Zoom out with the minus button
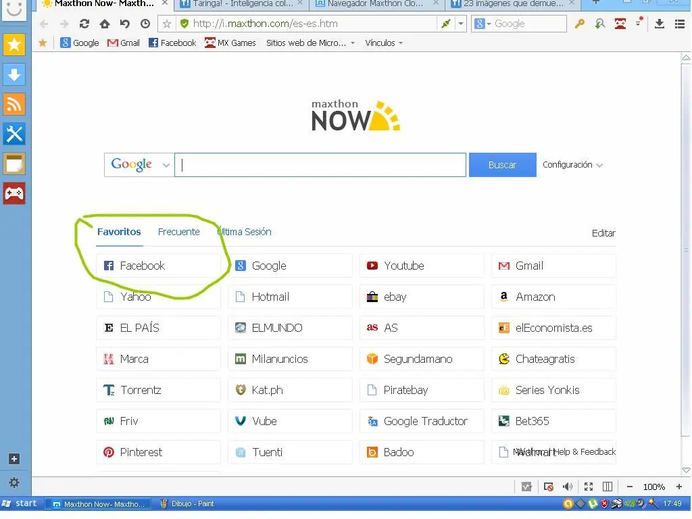The image size is (692, 519). [630, 487]
